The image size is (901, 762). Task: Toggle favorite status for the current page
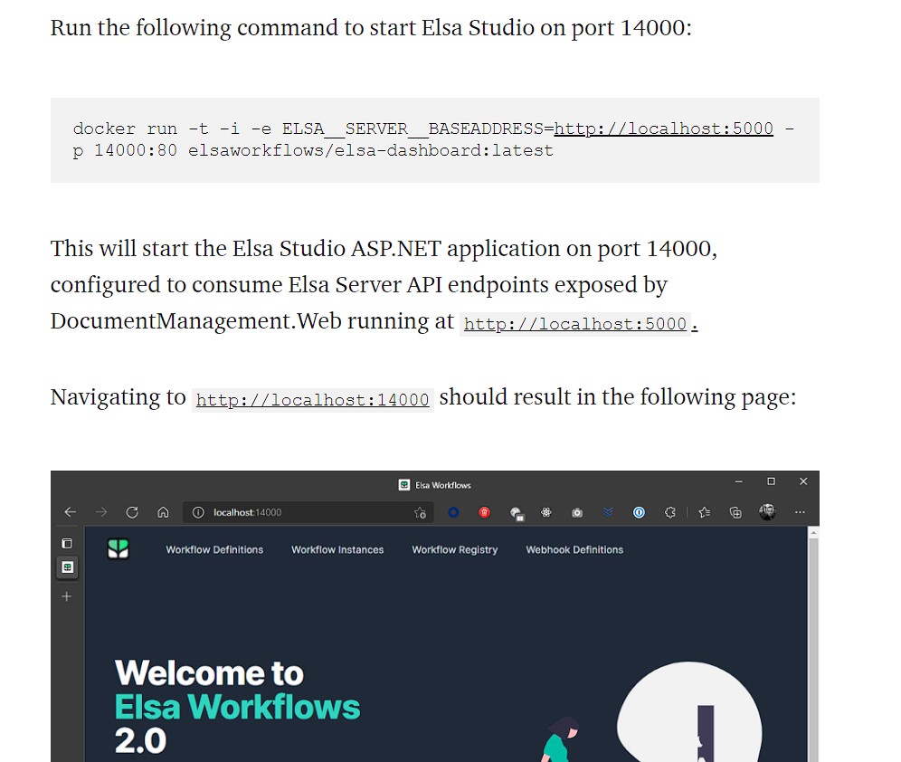pos(420,512)
